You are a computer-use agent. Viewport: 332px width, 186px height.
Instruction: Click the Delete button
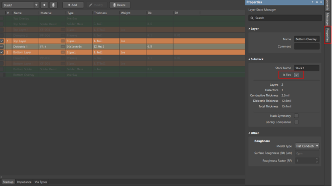pos(120,5)
